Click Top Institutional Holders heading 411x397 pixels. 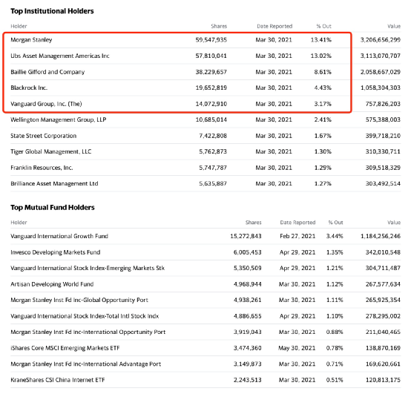pyautogui.click(x=52, y=11)
